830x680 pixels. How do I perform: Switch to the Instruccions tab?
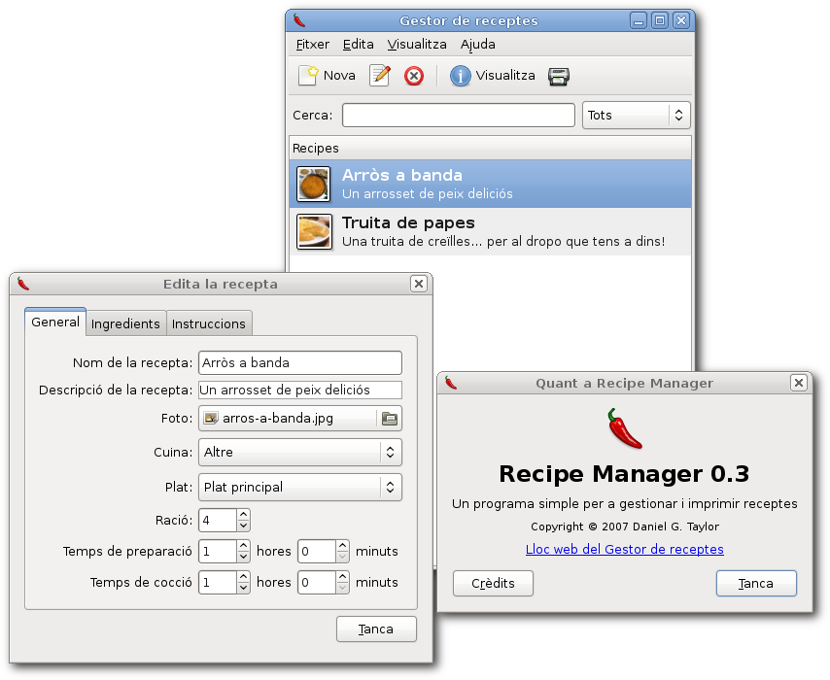point(209,323)
